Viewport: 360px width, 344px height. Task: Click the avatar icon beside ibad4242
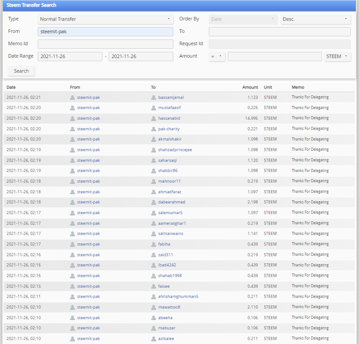point(153,265)
